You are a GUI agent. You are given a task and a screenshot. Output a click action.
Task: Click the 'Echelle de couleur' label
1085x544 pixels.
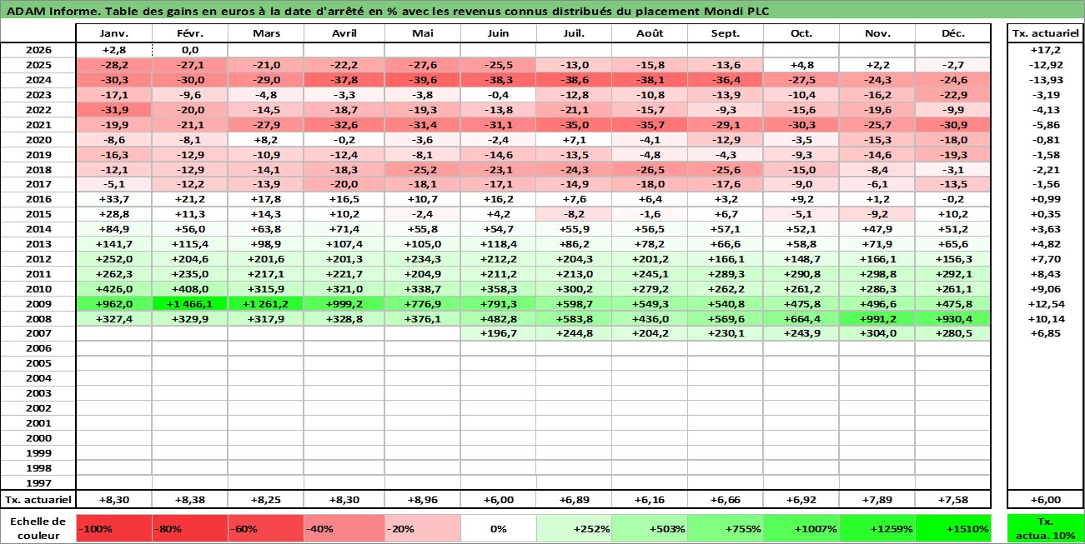pos(38,528)
